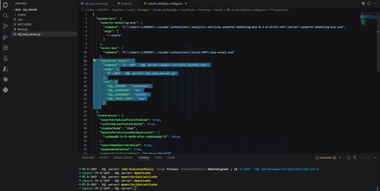The image size is (380, 191).
Task: Click the "excel-mcp" key on line 9
Action: 109,48
